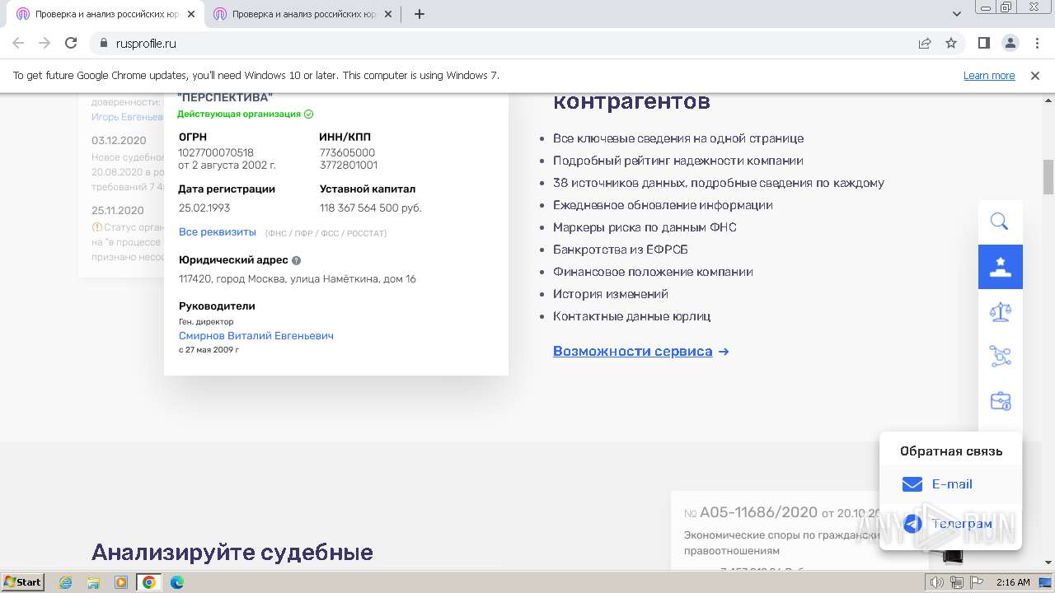
Task: Click the back navigation arrow
Action: click(x=18, y=44)
